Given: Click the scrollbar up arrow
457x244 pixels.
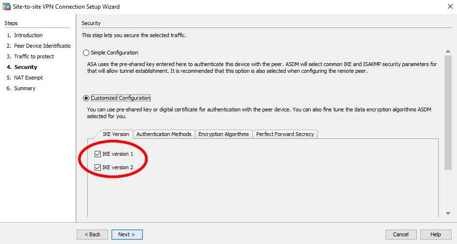Looking at the screenshot, I should tap(448, 52).
